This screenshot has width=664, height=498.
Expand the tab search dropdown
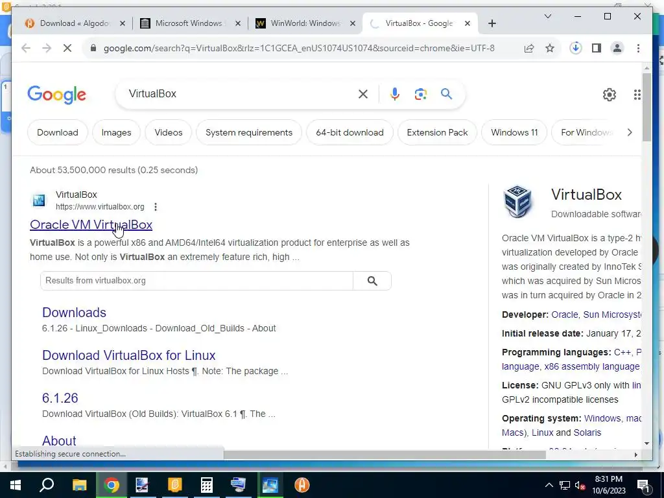point(547,16)
